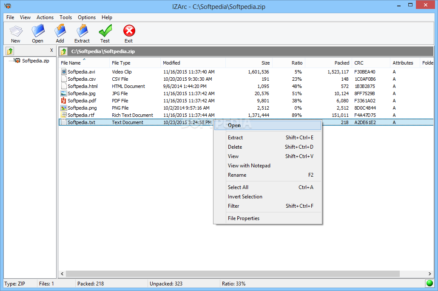
Task: Click the Softpedia.txt file icon
Action: point(64,122)
